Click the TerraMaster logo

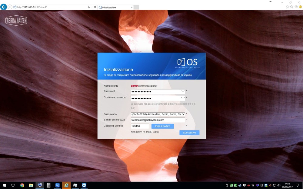click(x=16, y=21)
